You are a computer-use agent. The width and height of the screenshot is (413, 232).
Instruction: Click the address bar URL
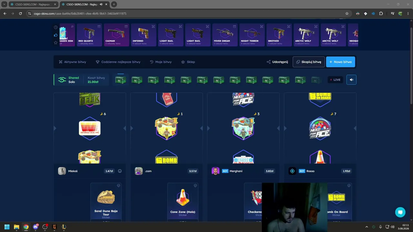(80, 14)
